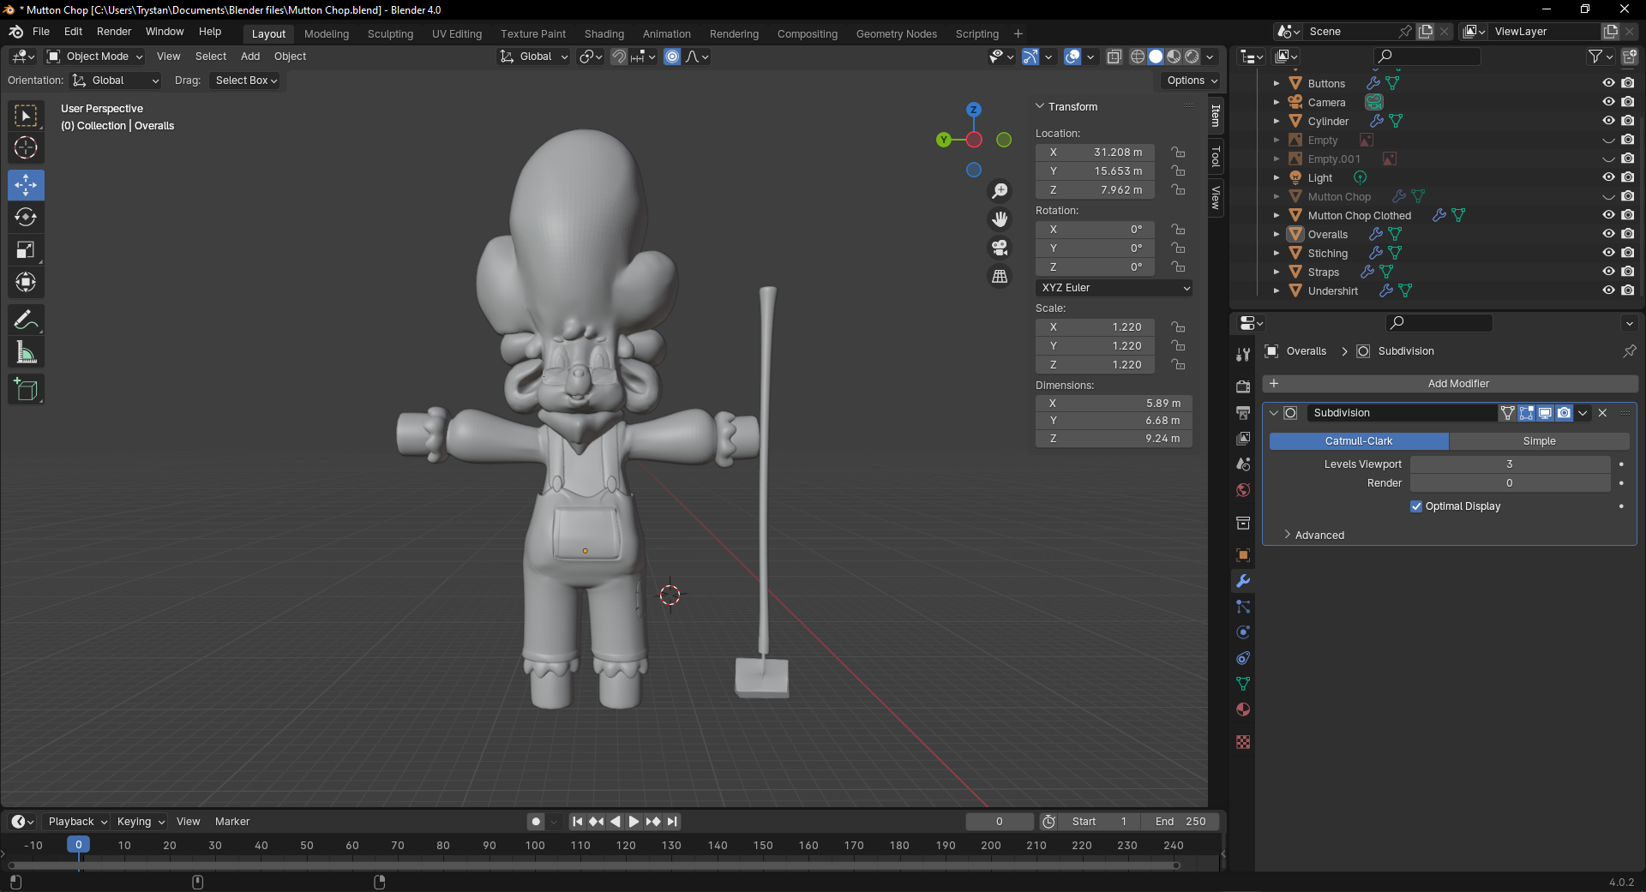Image resolution: width=1646 pixels, height=892 pixels.
Task: Toggle the Optimal Display checkbox
Action: 1416,506
